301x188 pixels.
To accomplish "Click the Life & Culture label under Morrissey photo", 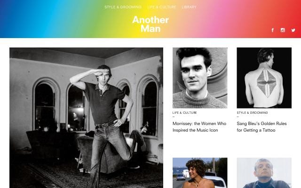I will 184,113.
